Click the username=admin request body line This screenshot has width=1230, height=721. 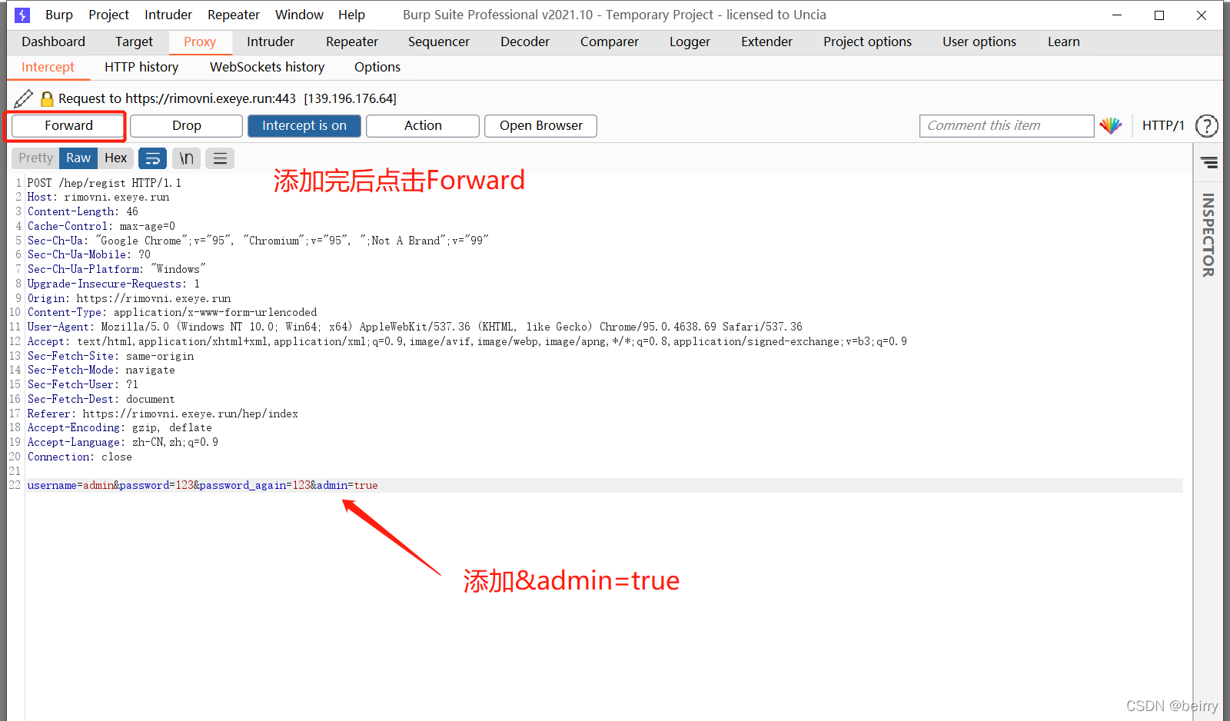pyautogui.click(x=203, y=486)
